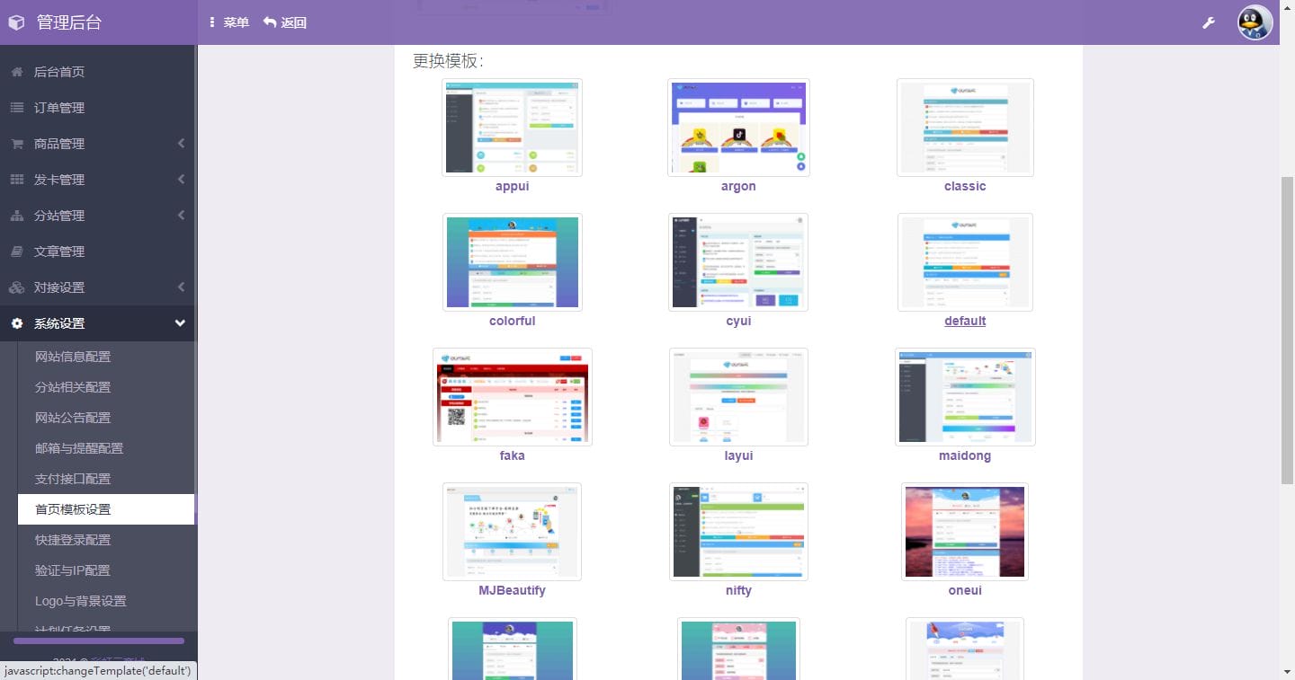The height and width of the screenshot is (680, 1295).
Task: Select the 订单管理 list icon
Action: click(15, 107)
